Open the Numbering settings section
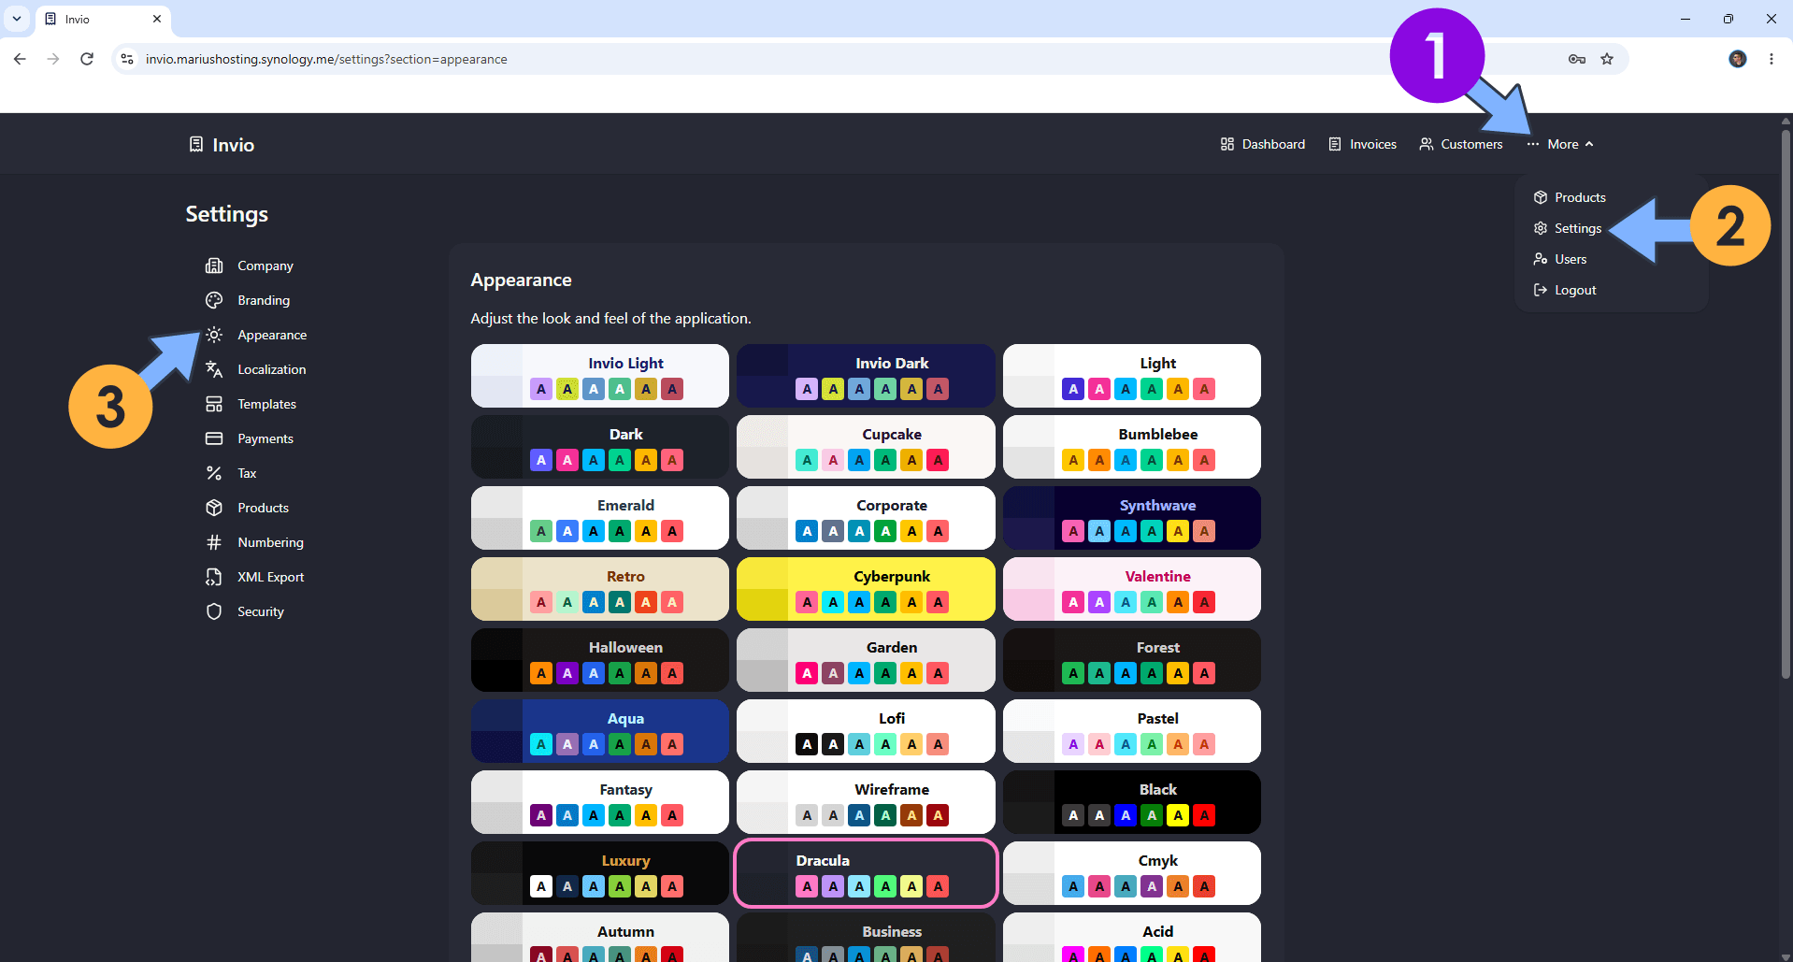The height and width of the screenshot is (962, 1793). tap(270, 542)
